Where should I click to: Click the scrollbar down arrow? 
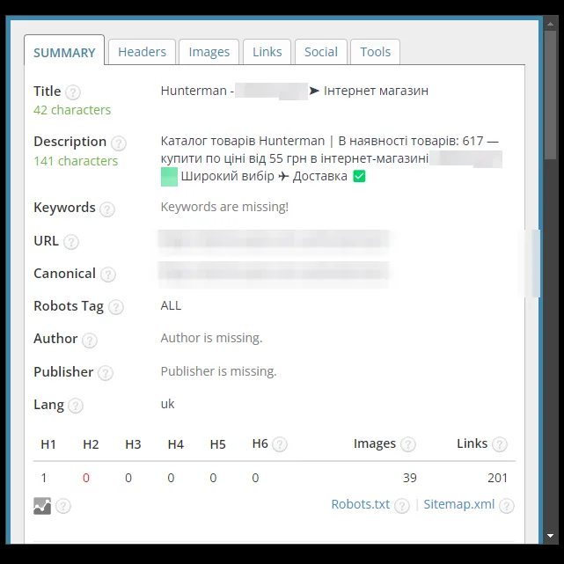[550, 536]
